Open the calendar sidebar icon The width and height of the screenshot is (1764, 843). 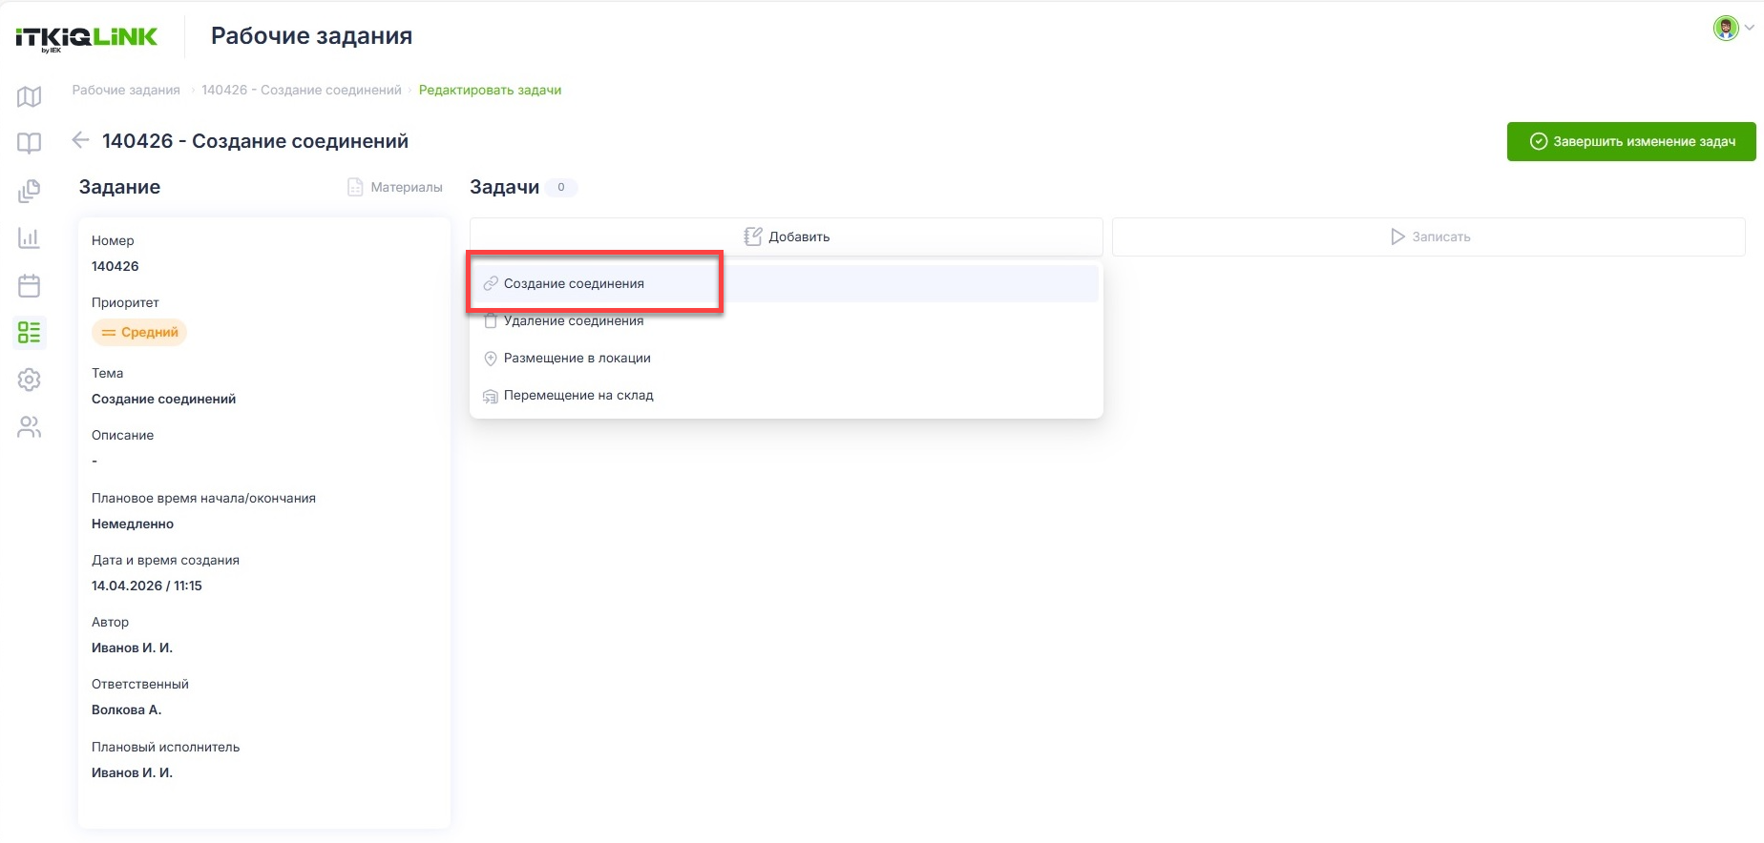29,285
